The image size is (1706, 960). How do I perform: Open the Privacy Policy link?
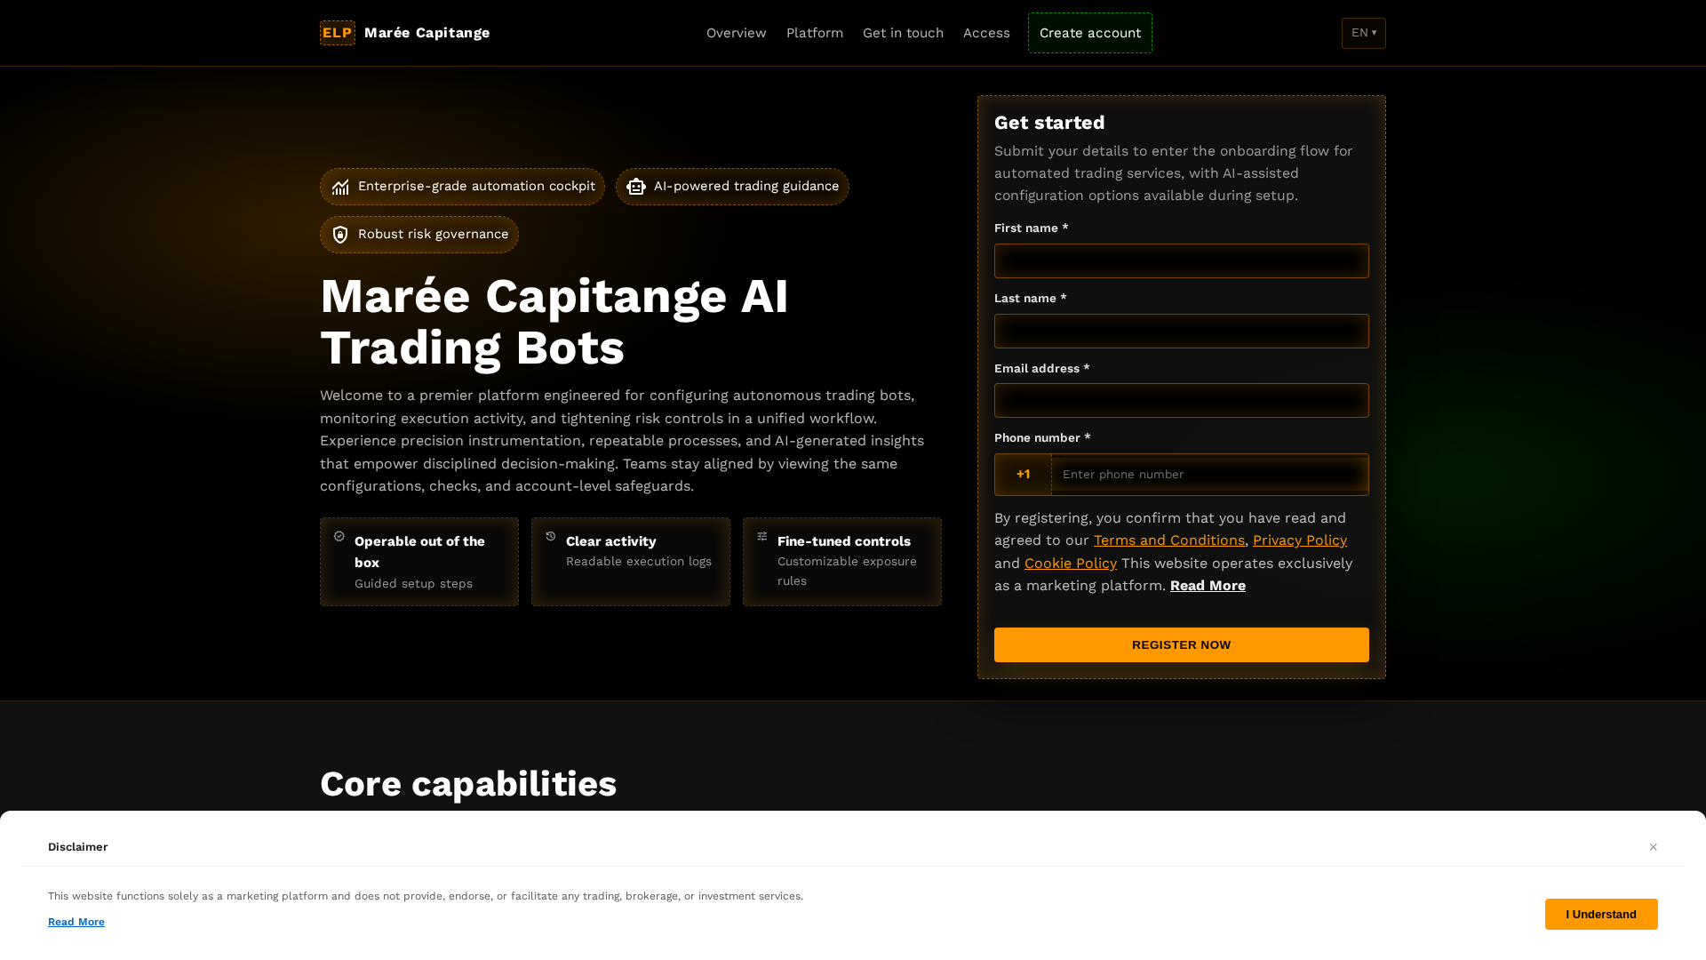(1300, 540)
